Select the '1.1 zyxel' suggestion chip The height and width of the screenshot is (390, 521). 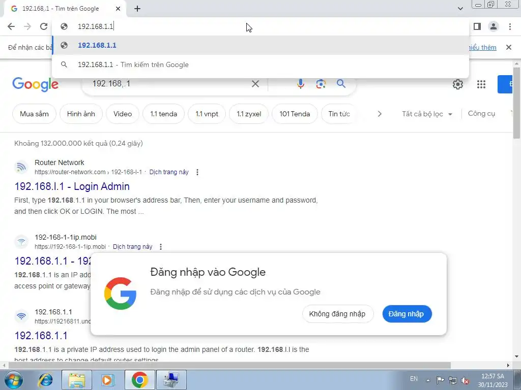[249, 114]
